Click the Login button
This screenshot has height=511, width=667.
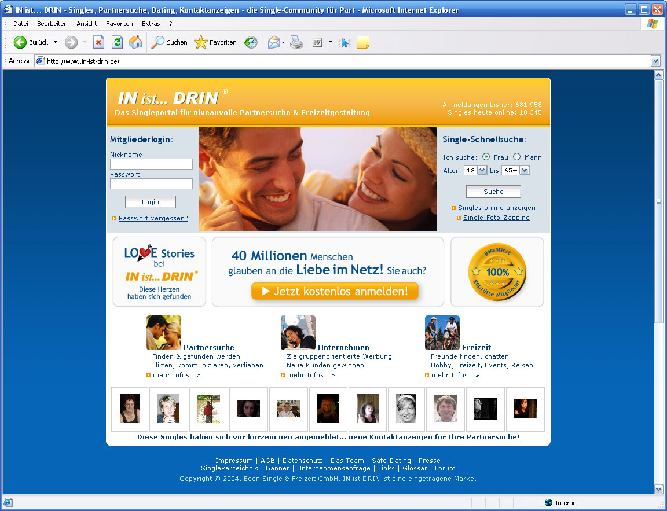click(151, 202)
